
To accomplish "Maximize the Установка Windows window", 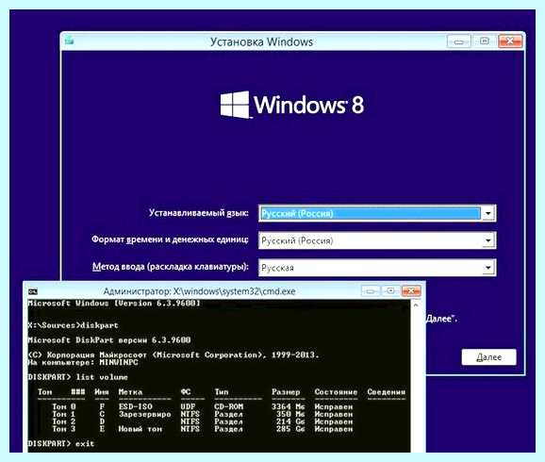I will pyautogui.click(x=484, y=41).
